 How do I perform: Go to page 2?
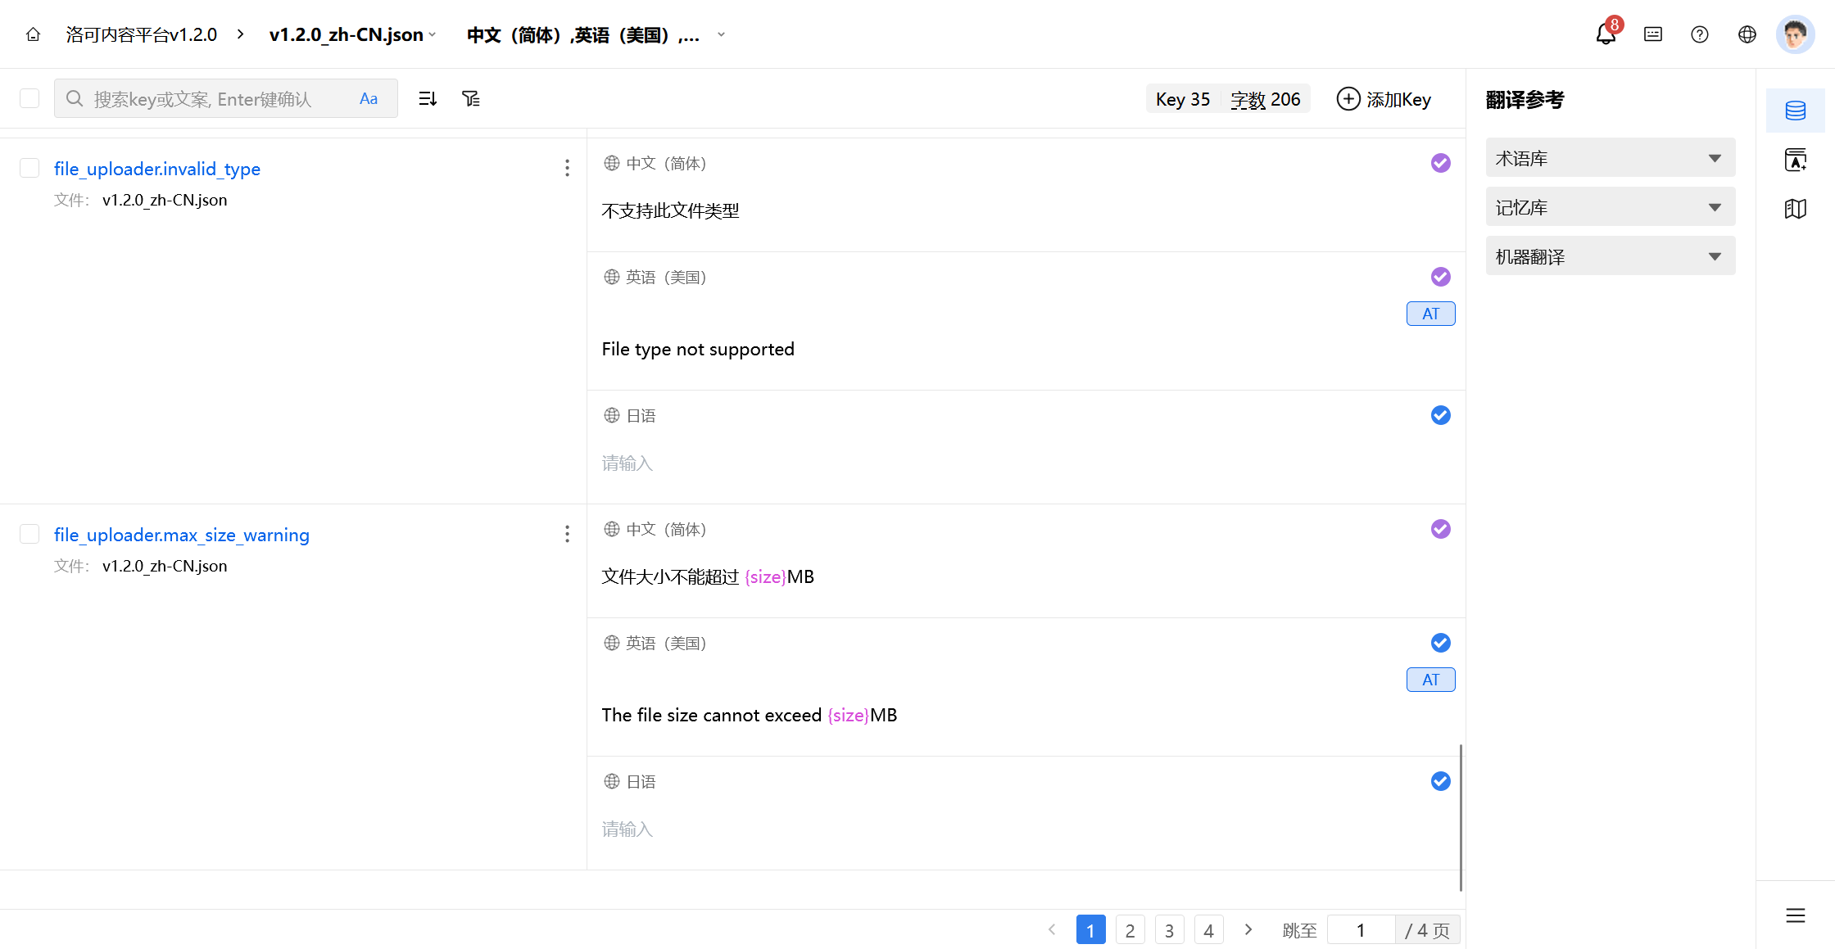(1130, 930)
